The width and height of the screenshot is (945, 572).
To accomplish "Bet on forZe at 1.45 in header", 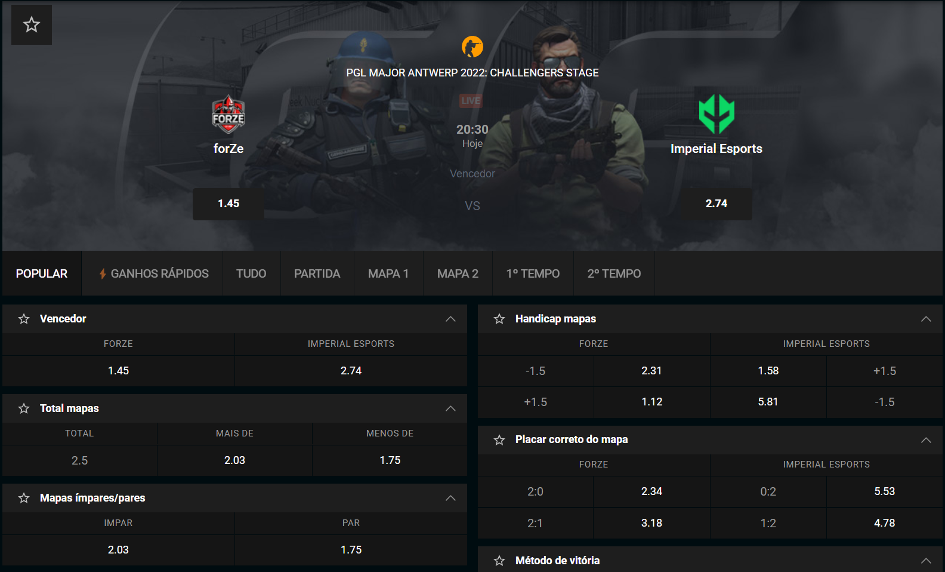I will [228, 204].
